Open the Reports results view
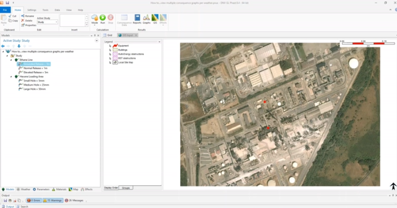Screen dimensions: 397x208 click(137, 19)
